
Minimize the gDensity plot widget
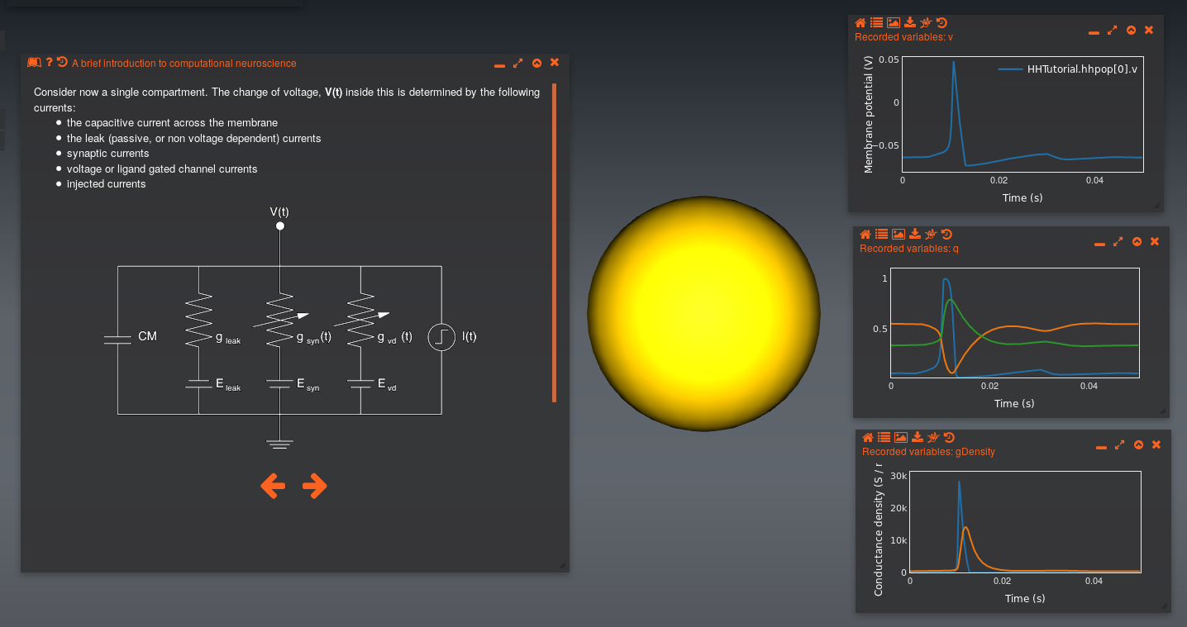tap(1101, 446)
